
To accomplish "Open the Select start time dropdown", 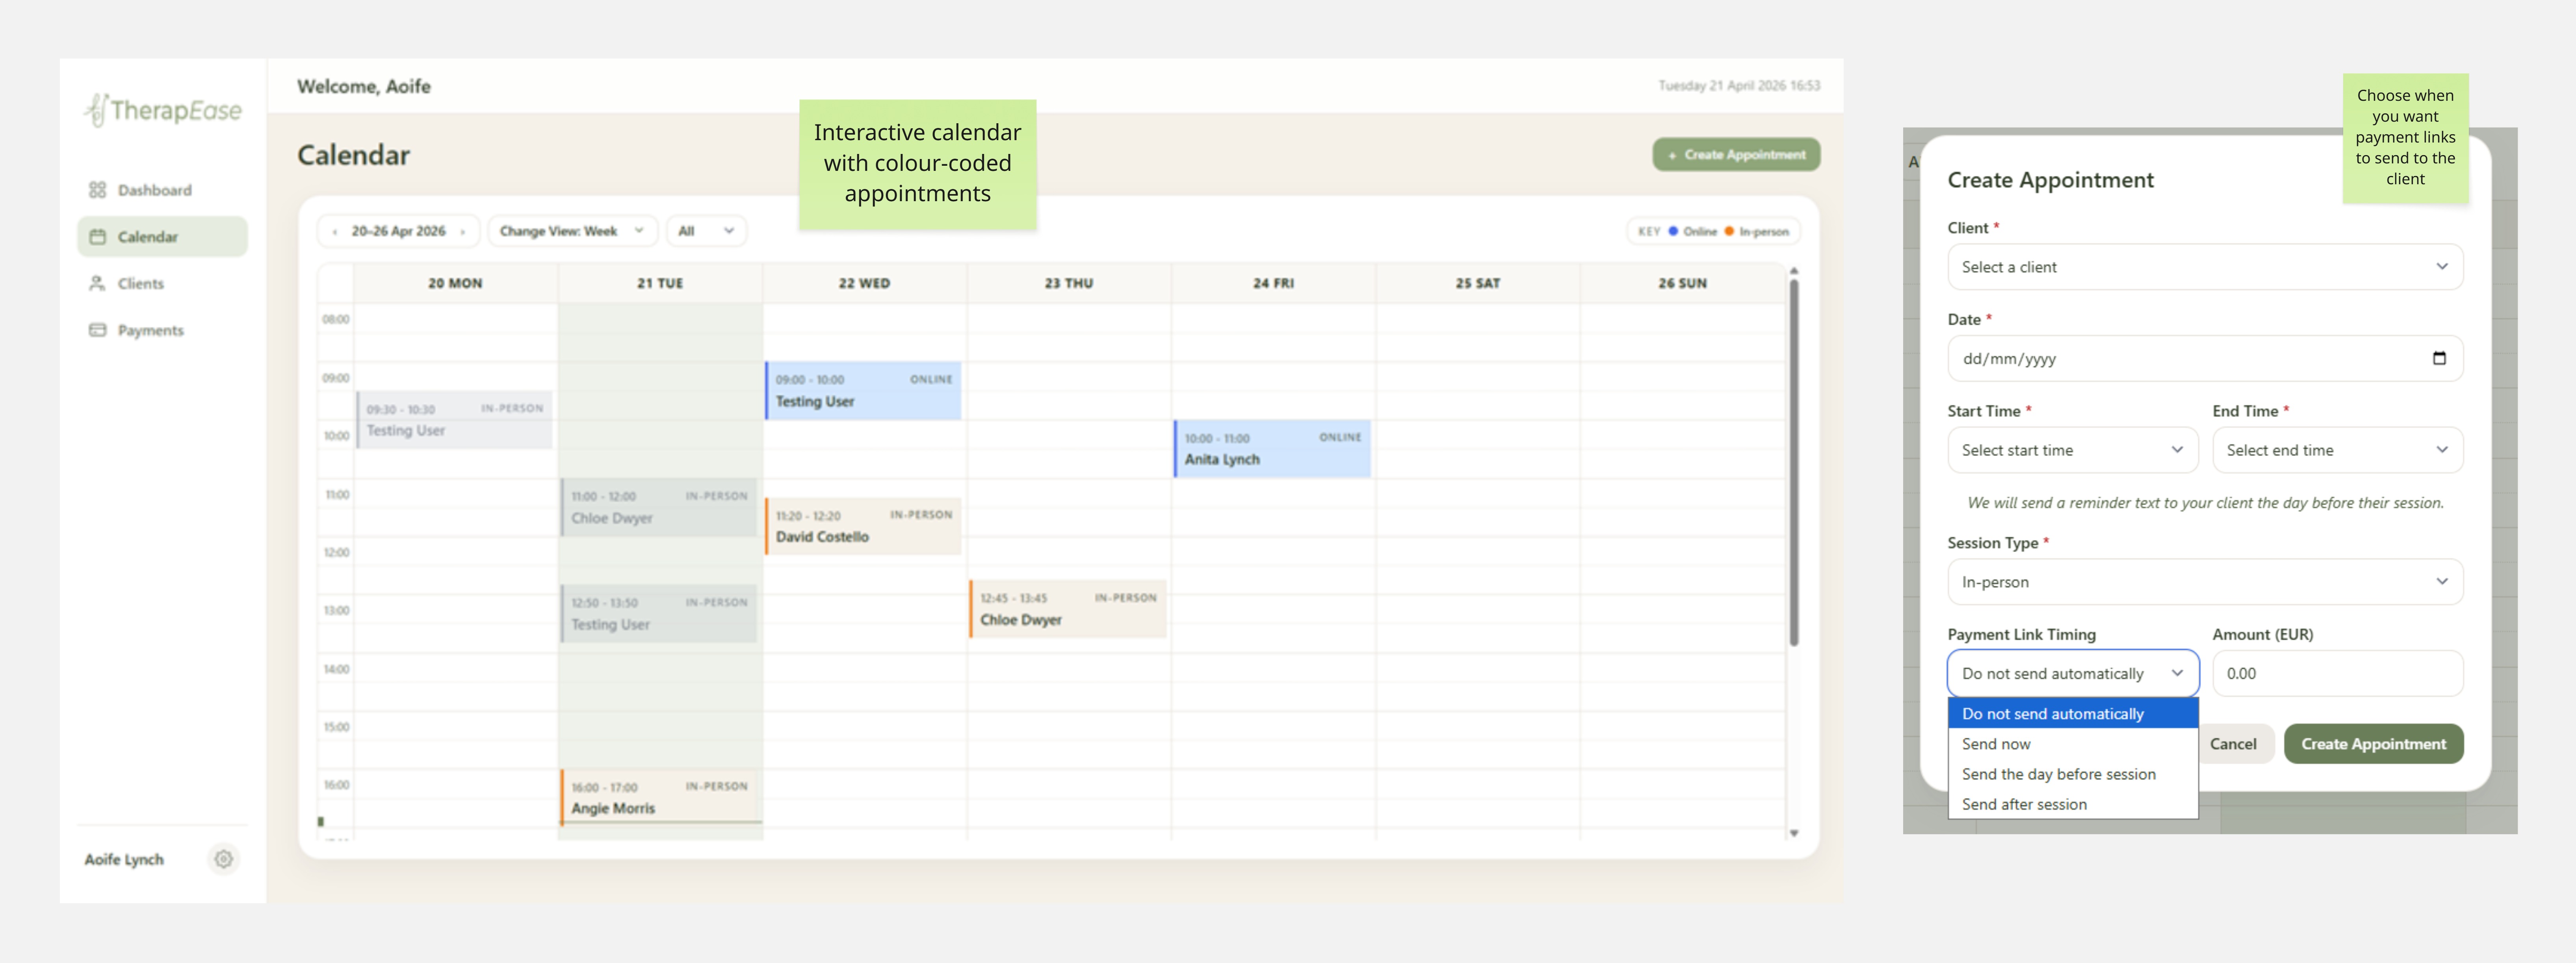I will pos(2072,450).
